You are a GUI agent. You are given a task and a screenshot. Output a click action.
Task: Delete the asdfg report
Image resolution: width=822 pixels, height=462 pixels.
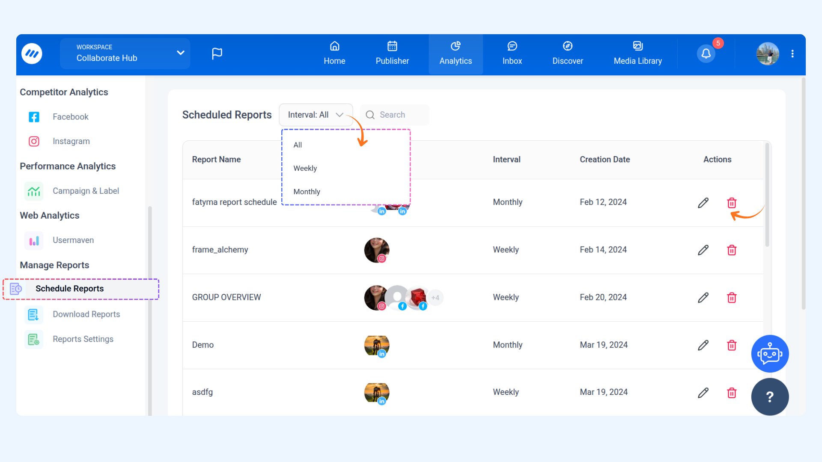pyautogui.click(x=732, y=393)
